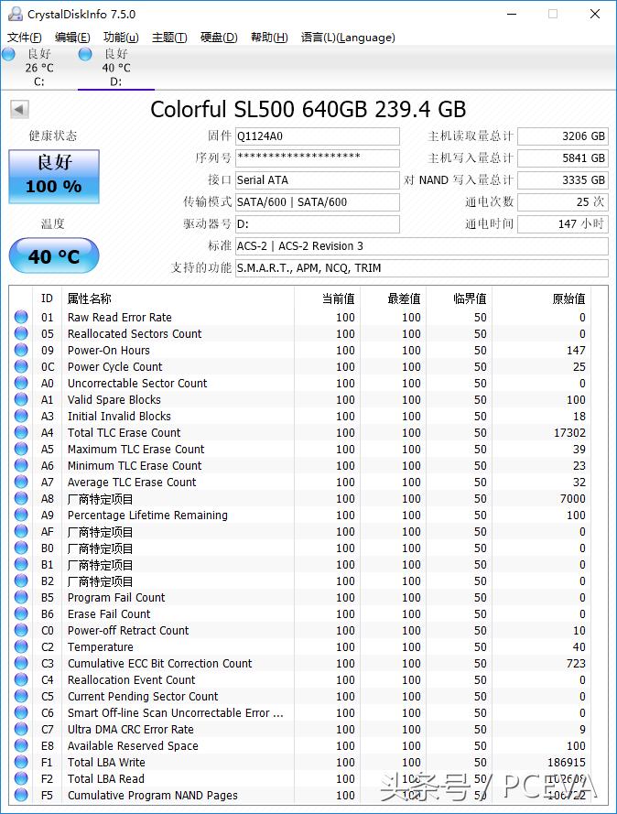This screenshot has width=617, height=814.
Task: Click the status dot for Power Cycle Count
Action: click(21, 366)
